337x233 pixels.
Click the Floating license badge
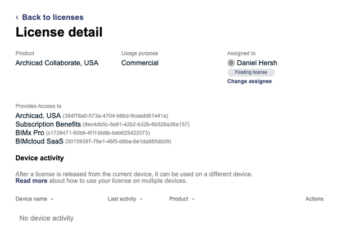tap(251, 73)
